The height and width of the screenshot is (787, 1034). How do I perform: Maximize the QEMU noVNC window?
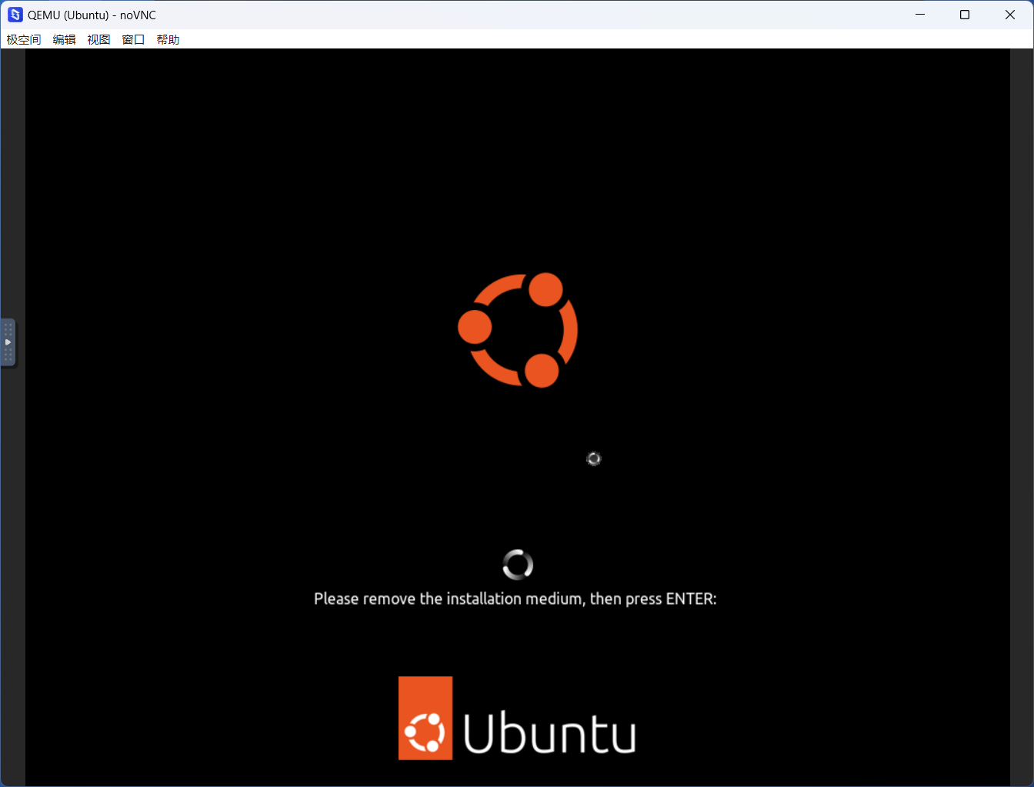point(965,15)
